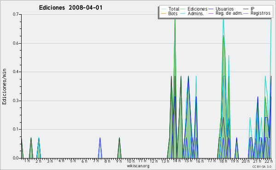276x170 pixels.
Task: Click the '14 h' x-axis label
Action: pyautogui.click(x=177, y=161)
